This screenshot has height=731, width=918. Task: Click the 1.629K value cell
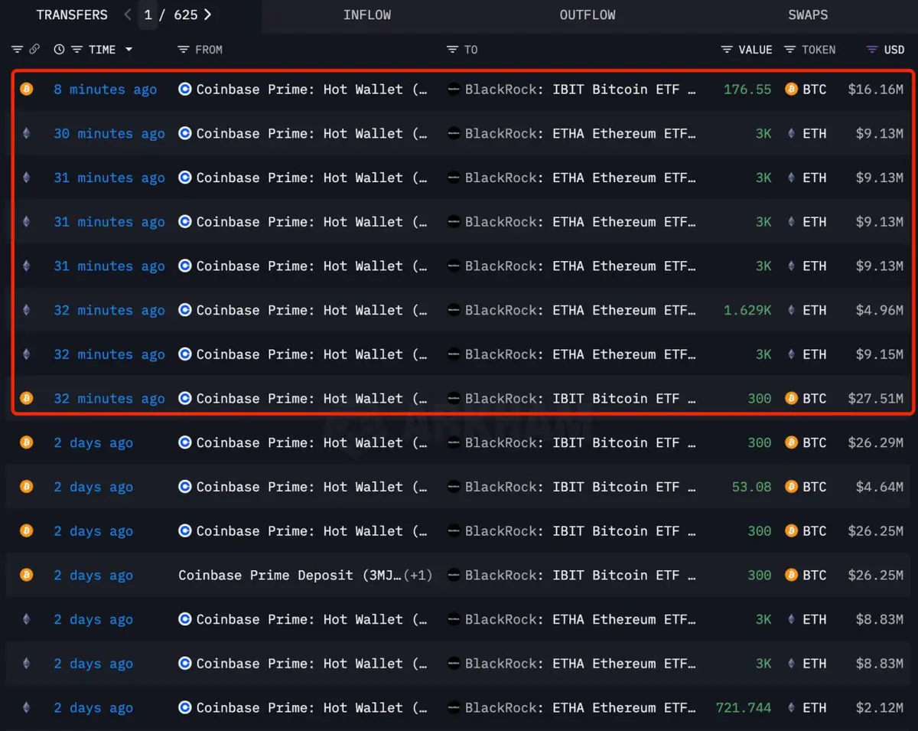point(747,311)
